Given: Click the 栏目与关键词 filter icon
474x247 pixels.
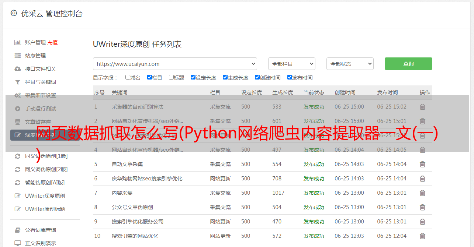Looking at the screenshot, I should click(17, 82).
